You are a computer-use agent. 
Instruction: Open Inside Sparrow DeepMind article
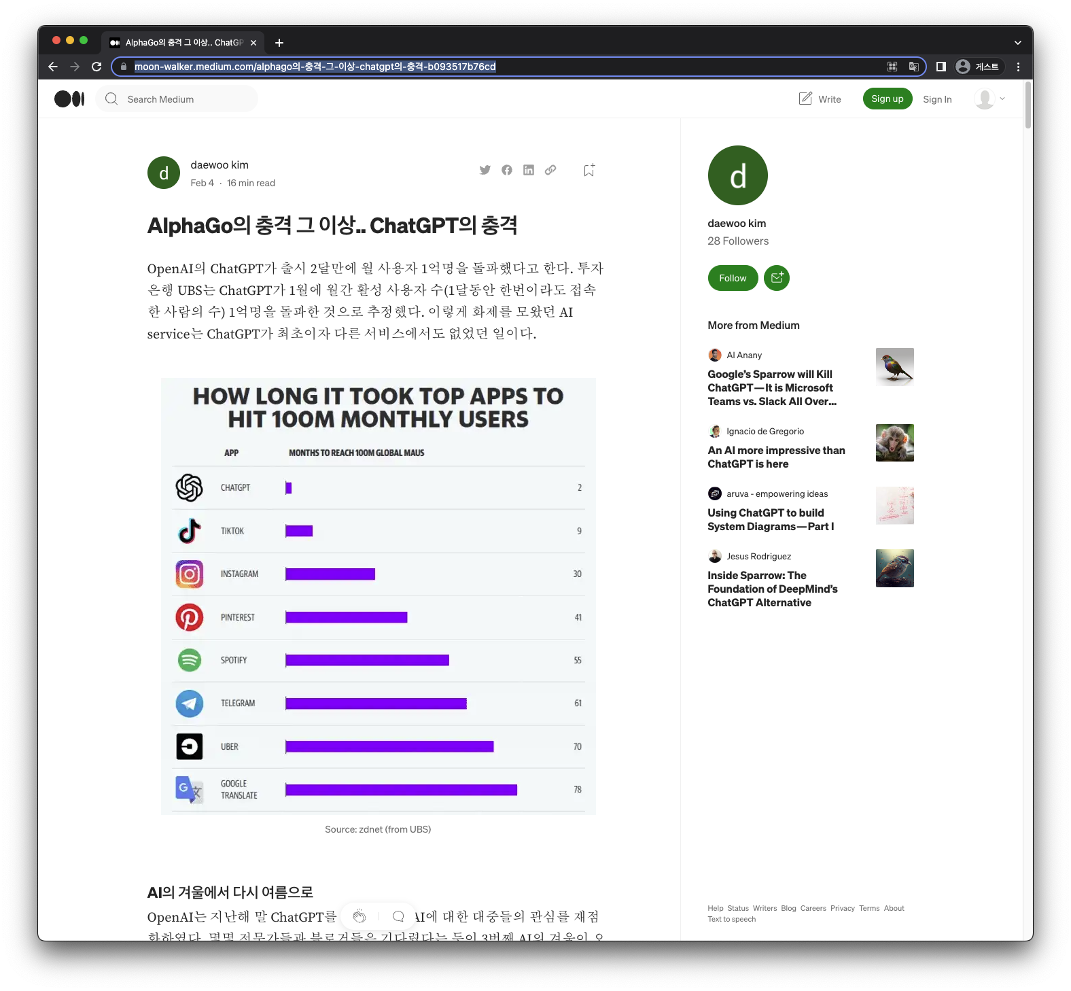click(x=773, y=589)
